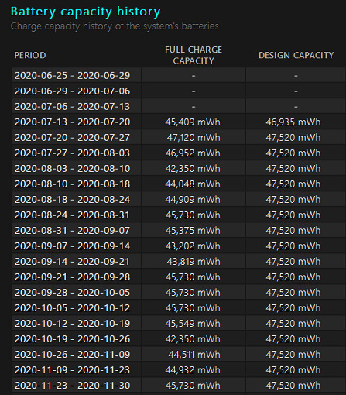Select period 2020-07-13 - 2020-07-20
The image size is (346, 395).
[x=73, y=122]
